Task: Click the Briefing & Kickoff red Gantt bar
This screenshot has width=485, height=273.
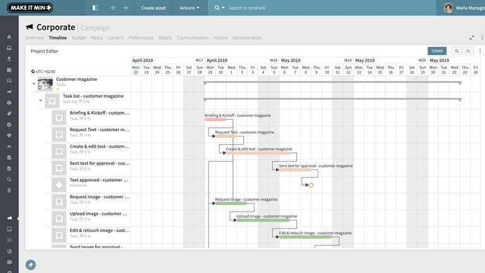Action: tap(215, 119)
